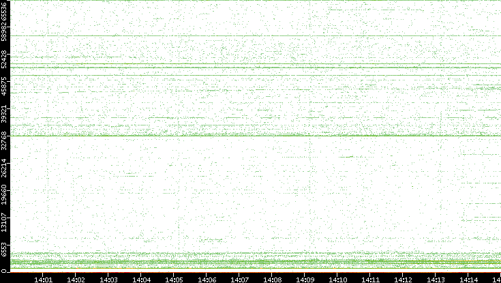Screen dimensions: 501x283
Task: Select the 14:09 tick label
Action: point(305,280)
